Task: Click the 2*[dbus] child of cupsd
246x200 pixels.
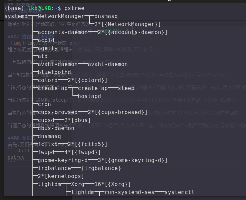Action: coord(77,120)
